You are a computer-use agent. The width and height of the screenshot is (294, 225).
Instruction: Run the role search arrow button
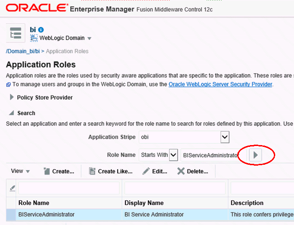[256, 155]
